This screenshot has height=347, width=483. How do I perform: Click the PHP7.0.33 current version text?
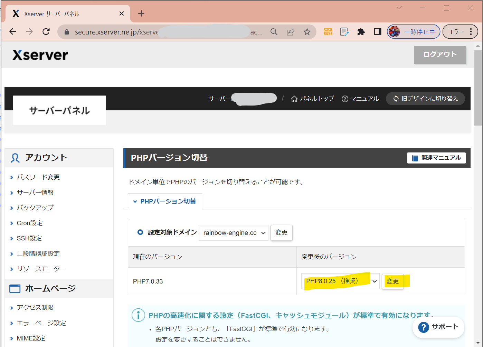point(148,281)
